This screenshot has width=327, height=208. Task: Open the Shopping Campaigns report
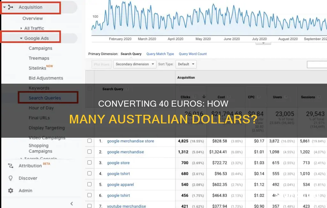[x=41, y=148]
